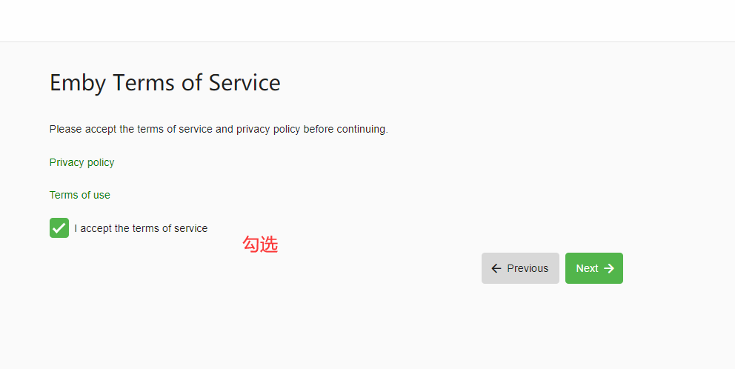Image resolution: width=735 pixels, height=369 pixels.
Task: Click the word "accept" in the checkbox label
Action: click(96, 228)
